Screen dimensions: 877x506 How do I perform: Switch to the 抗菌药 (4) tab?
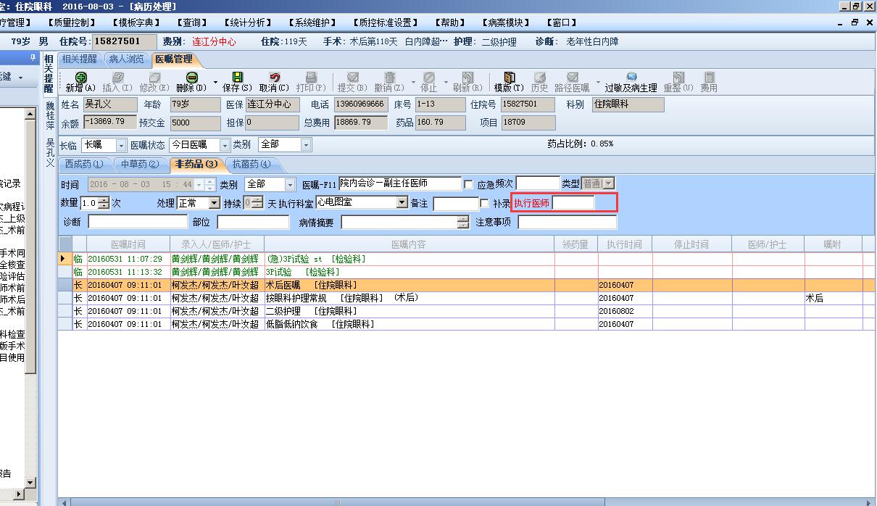pyautogui.click(x=252, y=165)
